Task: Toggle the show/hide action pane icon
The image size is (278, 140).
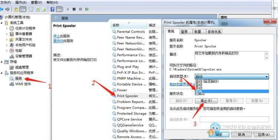Action: pos(59,9)
